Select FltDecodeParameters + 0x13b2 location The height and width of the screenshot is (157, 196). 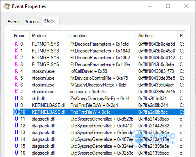[100, 58]
